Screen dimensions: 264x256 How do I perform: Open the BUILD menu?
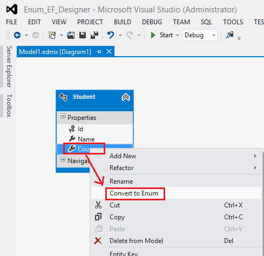click(123, 22)
